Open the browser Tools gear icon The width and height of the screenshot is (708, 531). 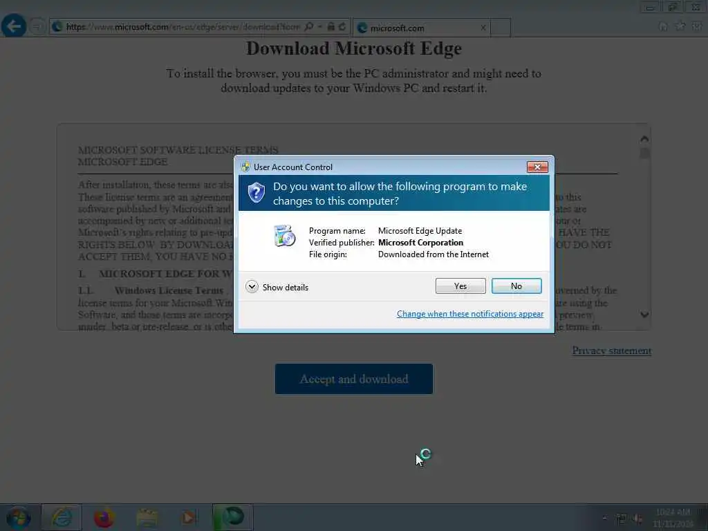coord(696,26)
